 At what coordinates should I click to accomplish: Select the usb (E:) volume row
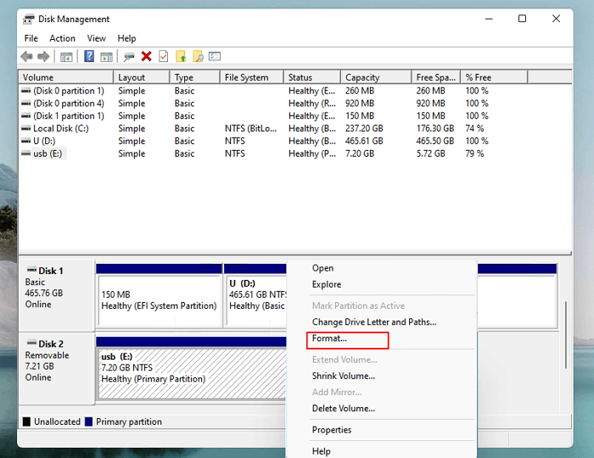48,154
